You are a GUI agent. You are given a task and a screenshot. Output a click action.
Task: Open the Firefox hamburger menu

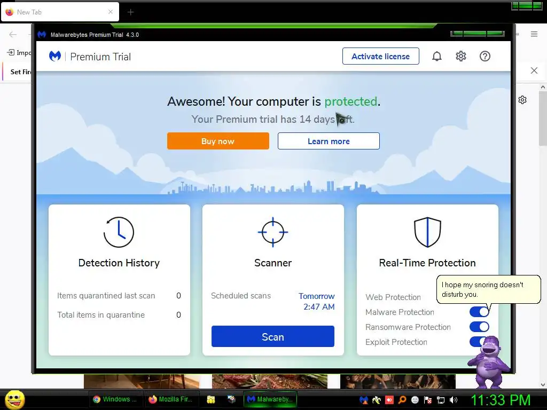point(534,34)
